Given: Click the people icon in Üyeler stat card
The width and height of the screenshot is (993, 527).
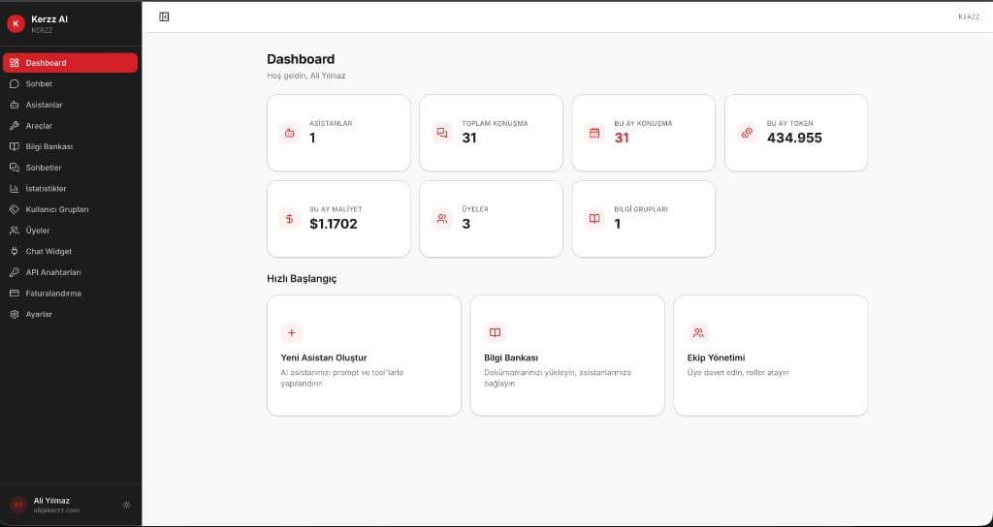Looking at the screenshot, I should coord(442,219).
